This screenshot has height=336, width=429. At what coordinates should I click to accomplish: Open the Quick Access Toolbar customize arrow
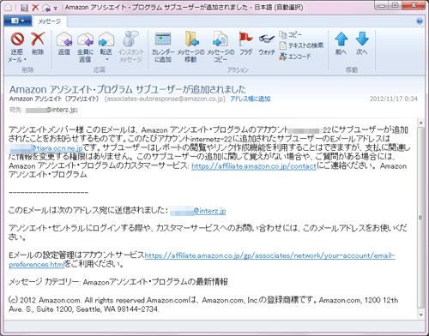(x=56, y=8)
